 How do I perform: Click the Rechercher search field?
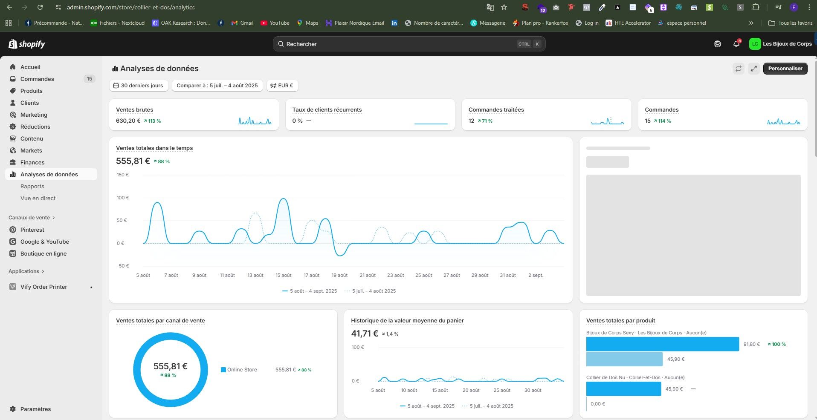tap(409, 44)
